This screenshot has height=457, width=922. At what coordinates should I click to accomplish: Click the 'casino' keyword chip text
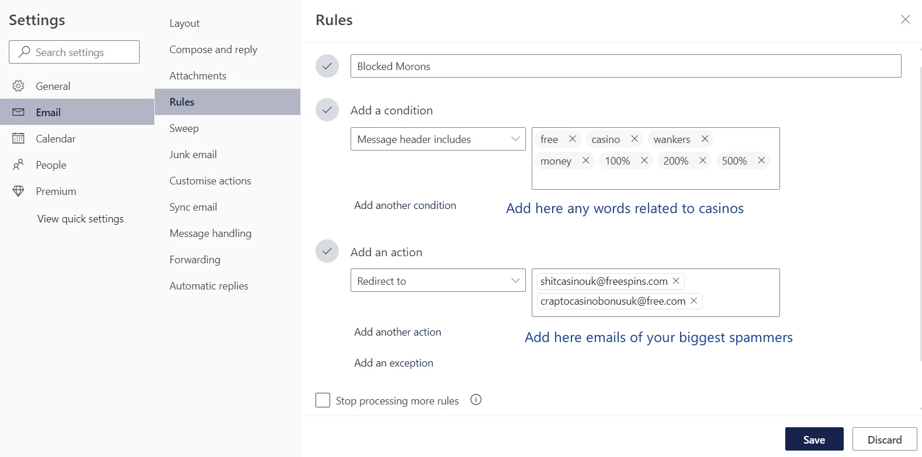tap(605, 139)
